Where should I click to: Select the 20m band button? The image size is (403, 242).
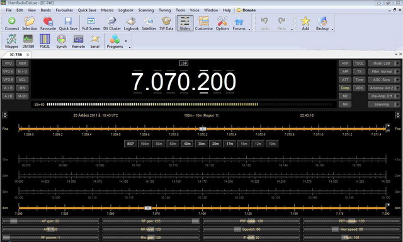point(215,144)
